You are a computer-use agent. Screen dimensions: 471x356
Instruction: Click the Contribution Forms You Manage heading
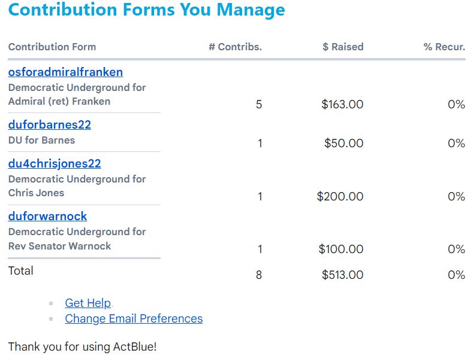[x=147, y=10]
